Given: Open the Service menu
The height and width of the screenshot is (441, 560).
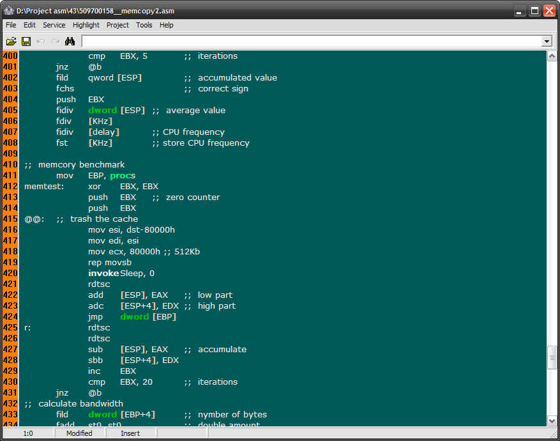Looking at the screenshot, I should (54, 25).
